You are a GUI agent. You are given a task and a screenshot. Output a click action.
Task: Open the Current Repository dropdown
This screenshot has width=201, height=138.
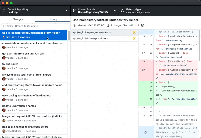[35, 11]
